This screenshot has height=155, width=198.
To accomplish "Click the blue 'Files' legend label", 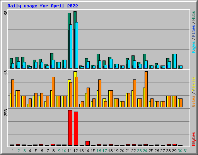I will (x=194, y=31).
